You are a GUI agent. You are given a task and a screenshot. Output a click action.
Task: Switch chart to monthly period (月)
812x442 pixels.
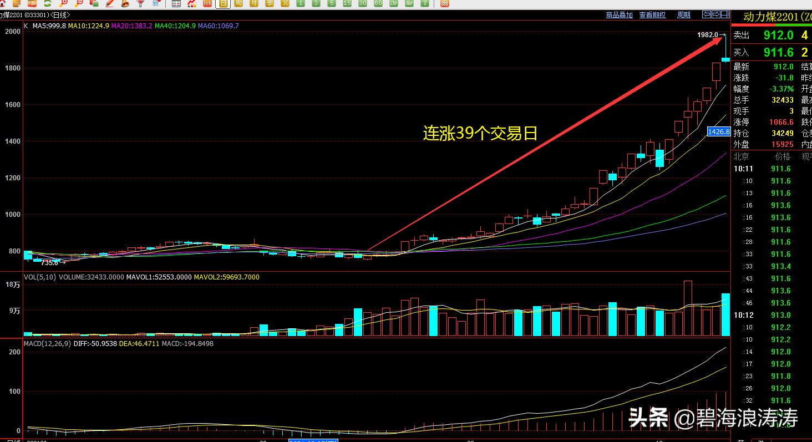click(254, 3)
